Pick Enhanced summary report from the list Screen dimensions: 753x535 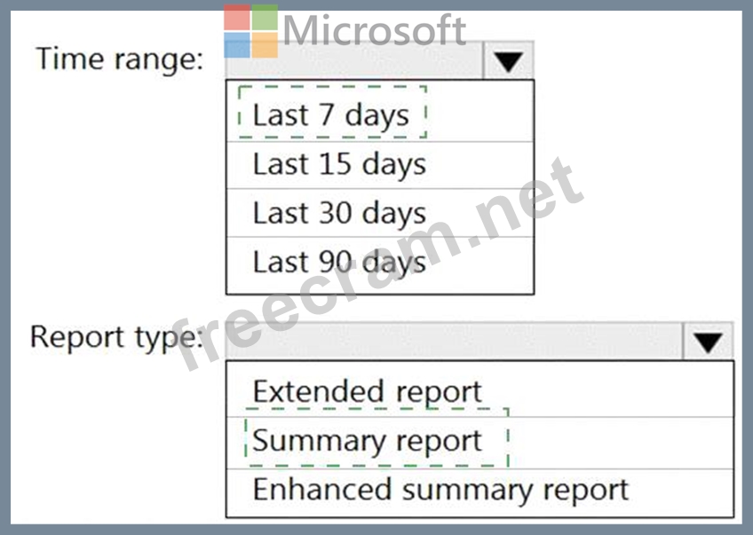click(440, 490)
